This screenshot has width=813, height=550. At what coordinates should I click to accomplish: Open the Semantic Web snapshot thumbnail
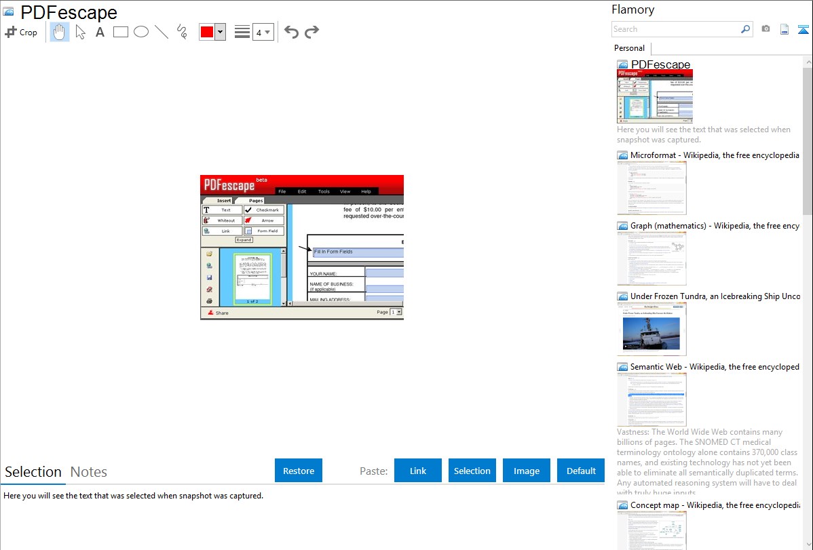point(651,399)
